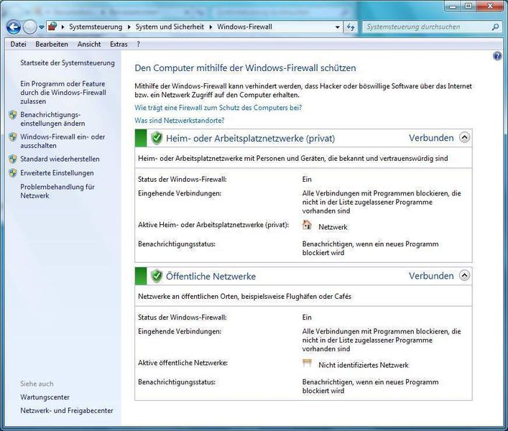Open the Extras menu

tap(119, 45)
